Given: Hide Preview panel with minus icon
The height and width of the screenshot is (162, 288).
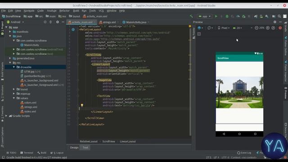Looking at the screenshot, I should click(x=280, y=22).
